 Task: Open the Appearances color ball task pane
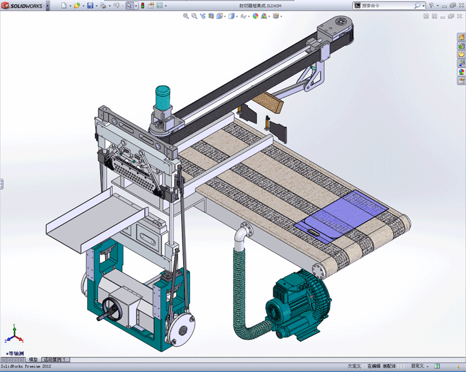(461, 72)
